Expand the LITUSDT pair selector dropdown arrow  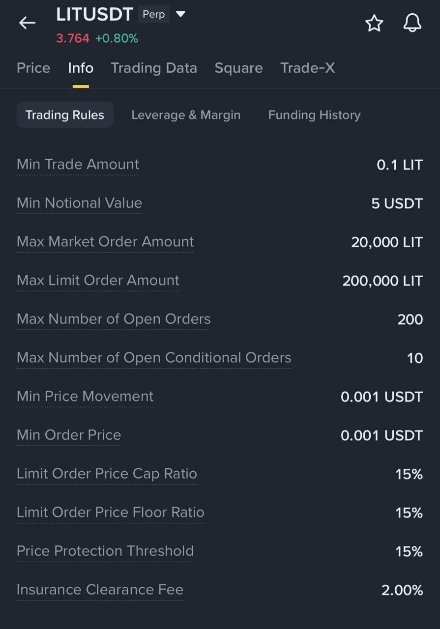(x=180, y=14)
